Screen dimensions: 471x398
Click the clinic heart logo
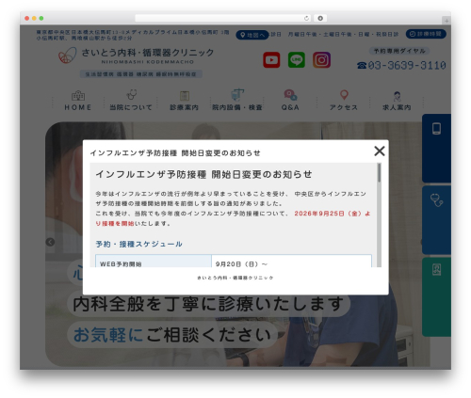click(68, 56)
